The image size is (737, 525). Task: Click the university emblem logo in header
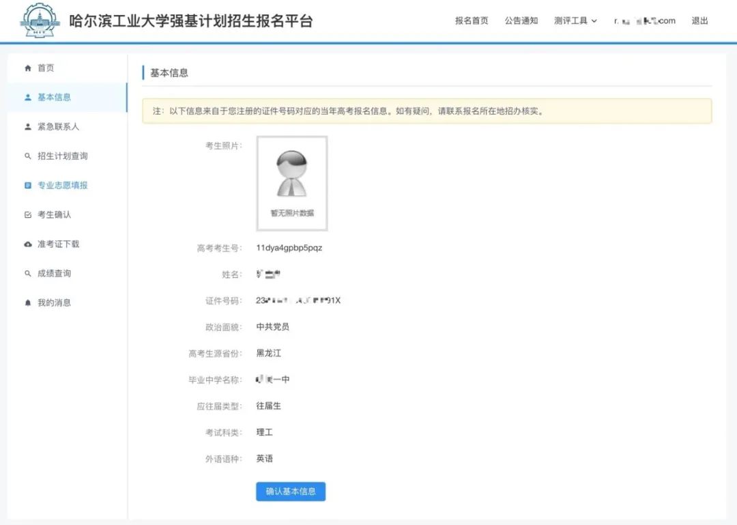(x=39, y=20)
